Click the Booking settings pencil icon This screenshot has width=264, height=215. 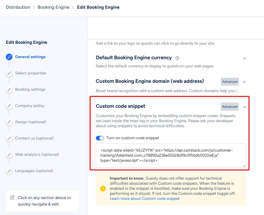pyautogui.click(x=9, y=90)
